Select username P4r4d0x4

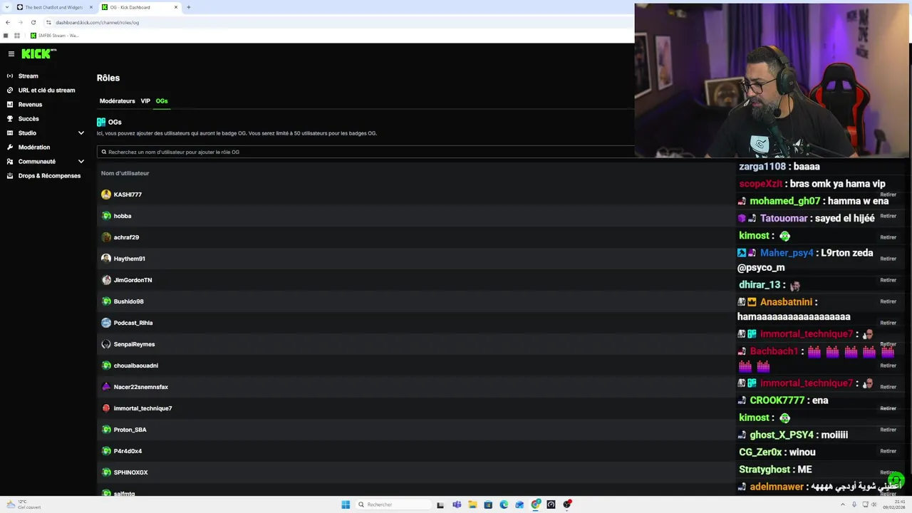[128, 451]
